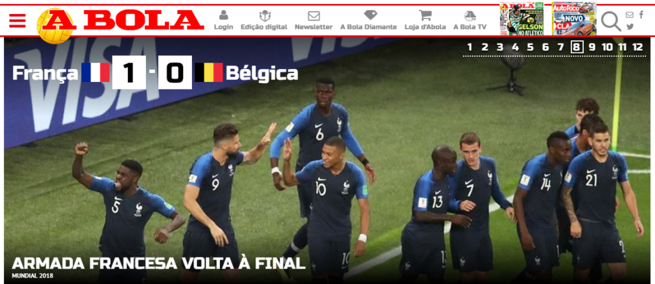This screenshot has height=284, width=655.
Task: Go to Loja d'Abola cart
Action: click(x=425, y=20)
